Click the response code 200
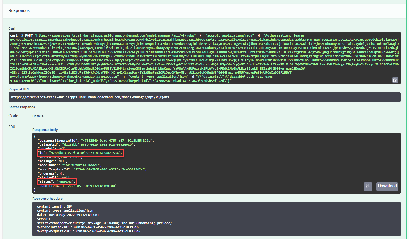The height and width of the screenshot is (239, 409). pyautogui.click(x=12, y=127)
